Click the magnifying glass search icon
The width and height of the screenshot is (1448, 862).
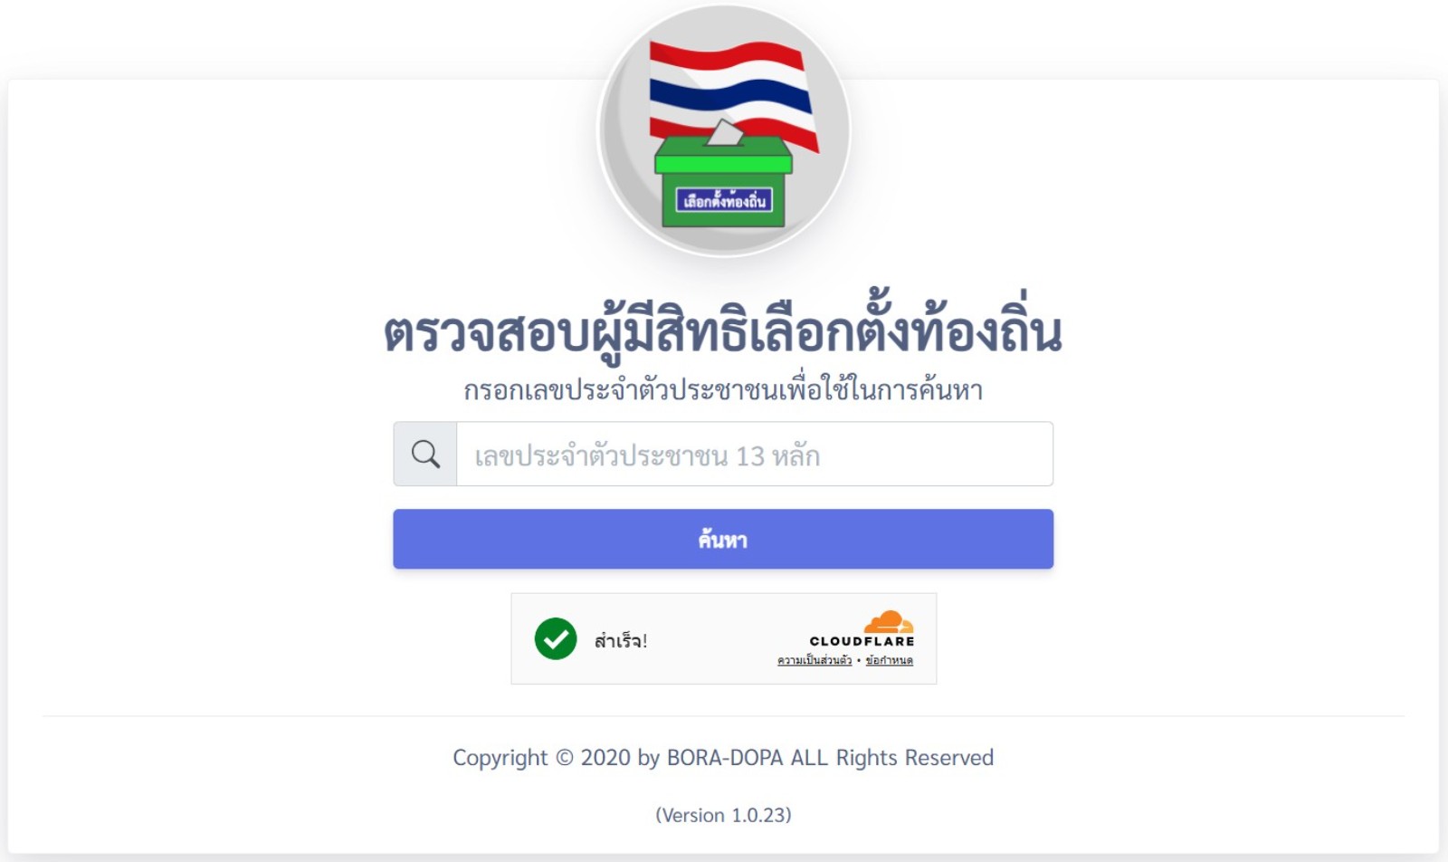[425, 454]
